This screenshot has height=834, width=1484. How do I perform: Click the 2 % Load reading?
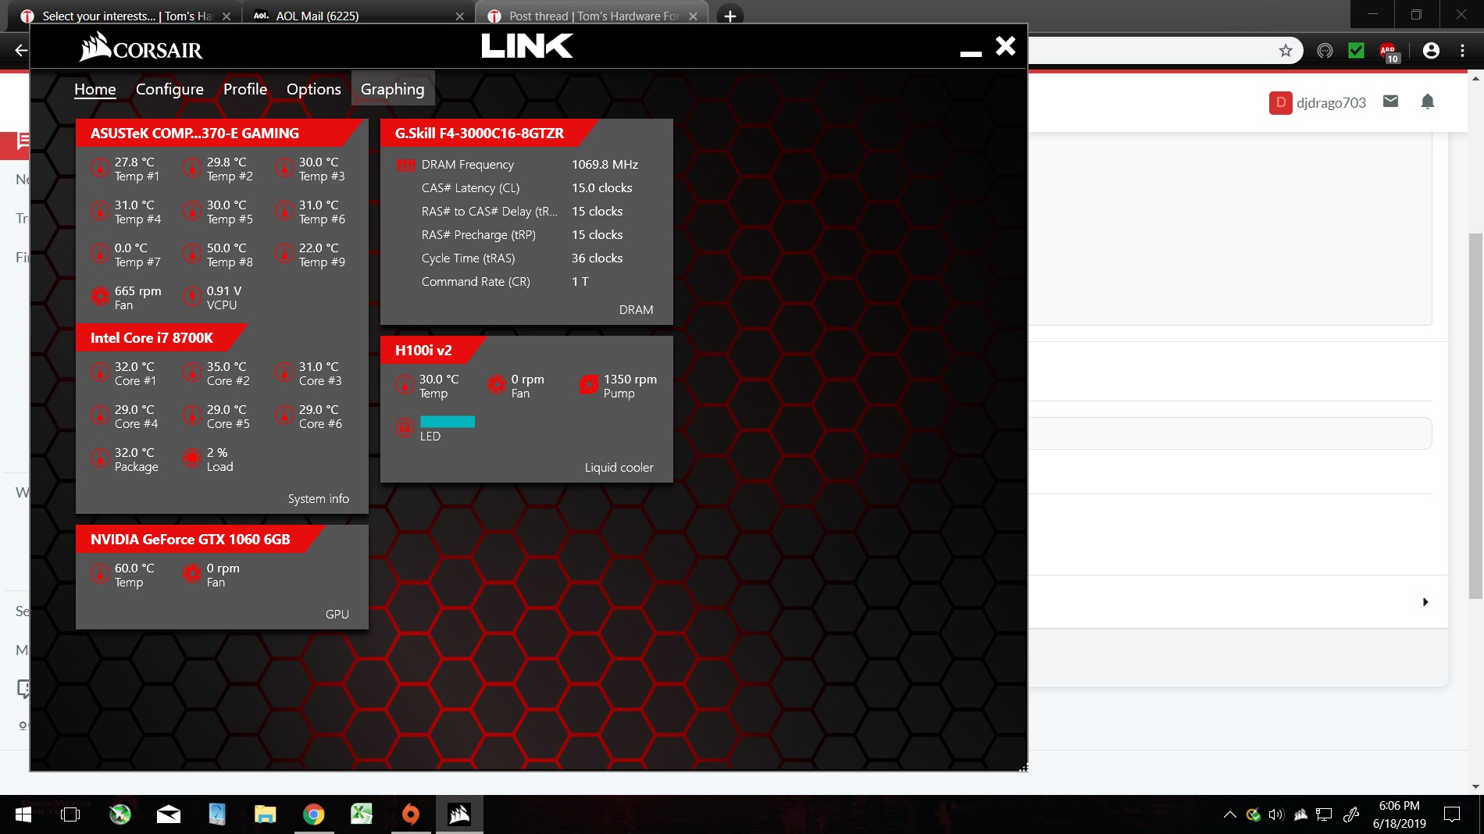click(217, 453)
